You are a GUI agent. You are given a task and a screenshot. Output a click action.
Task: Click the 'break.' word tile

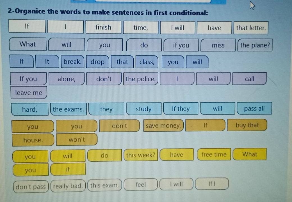pyautogui.click(x=72, y=62)
